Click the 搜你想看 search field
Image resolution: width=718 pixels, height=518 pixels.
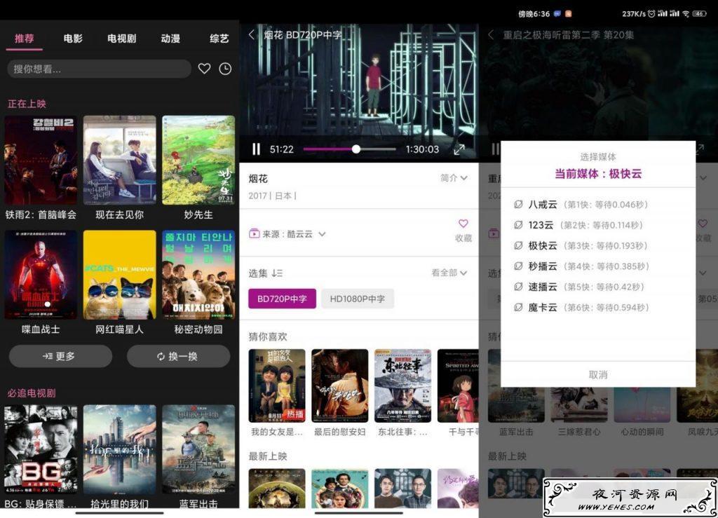pyautogui.click(x=99, y=69)
